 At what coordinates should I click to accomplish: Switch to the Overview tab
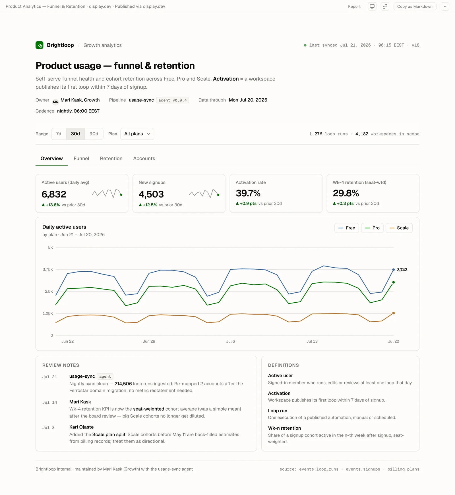tap(51, 159)
